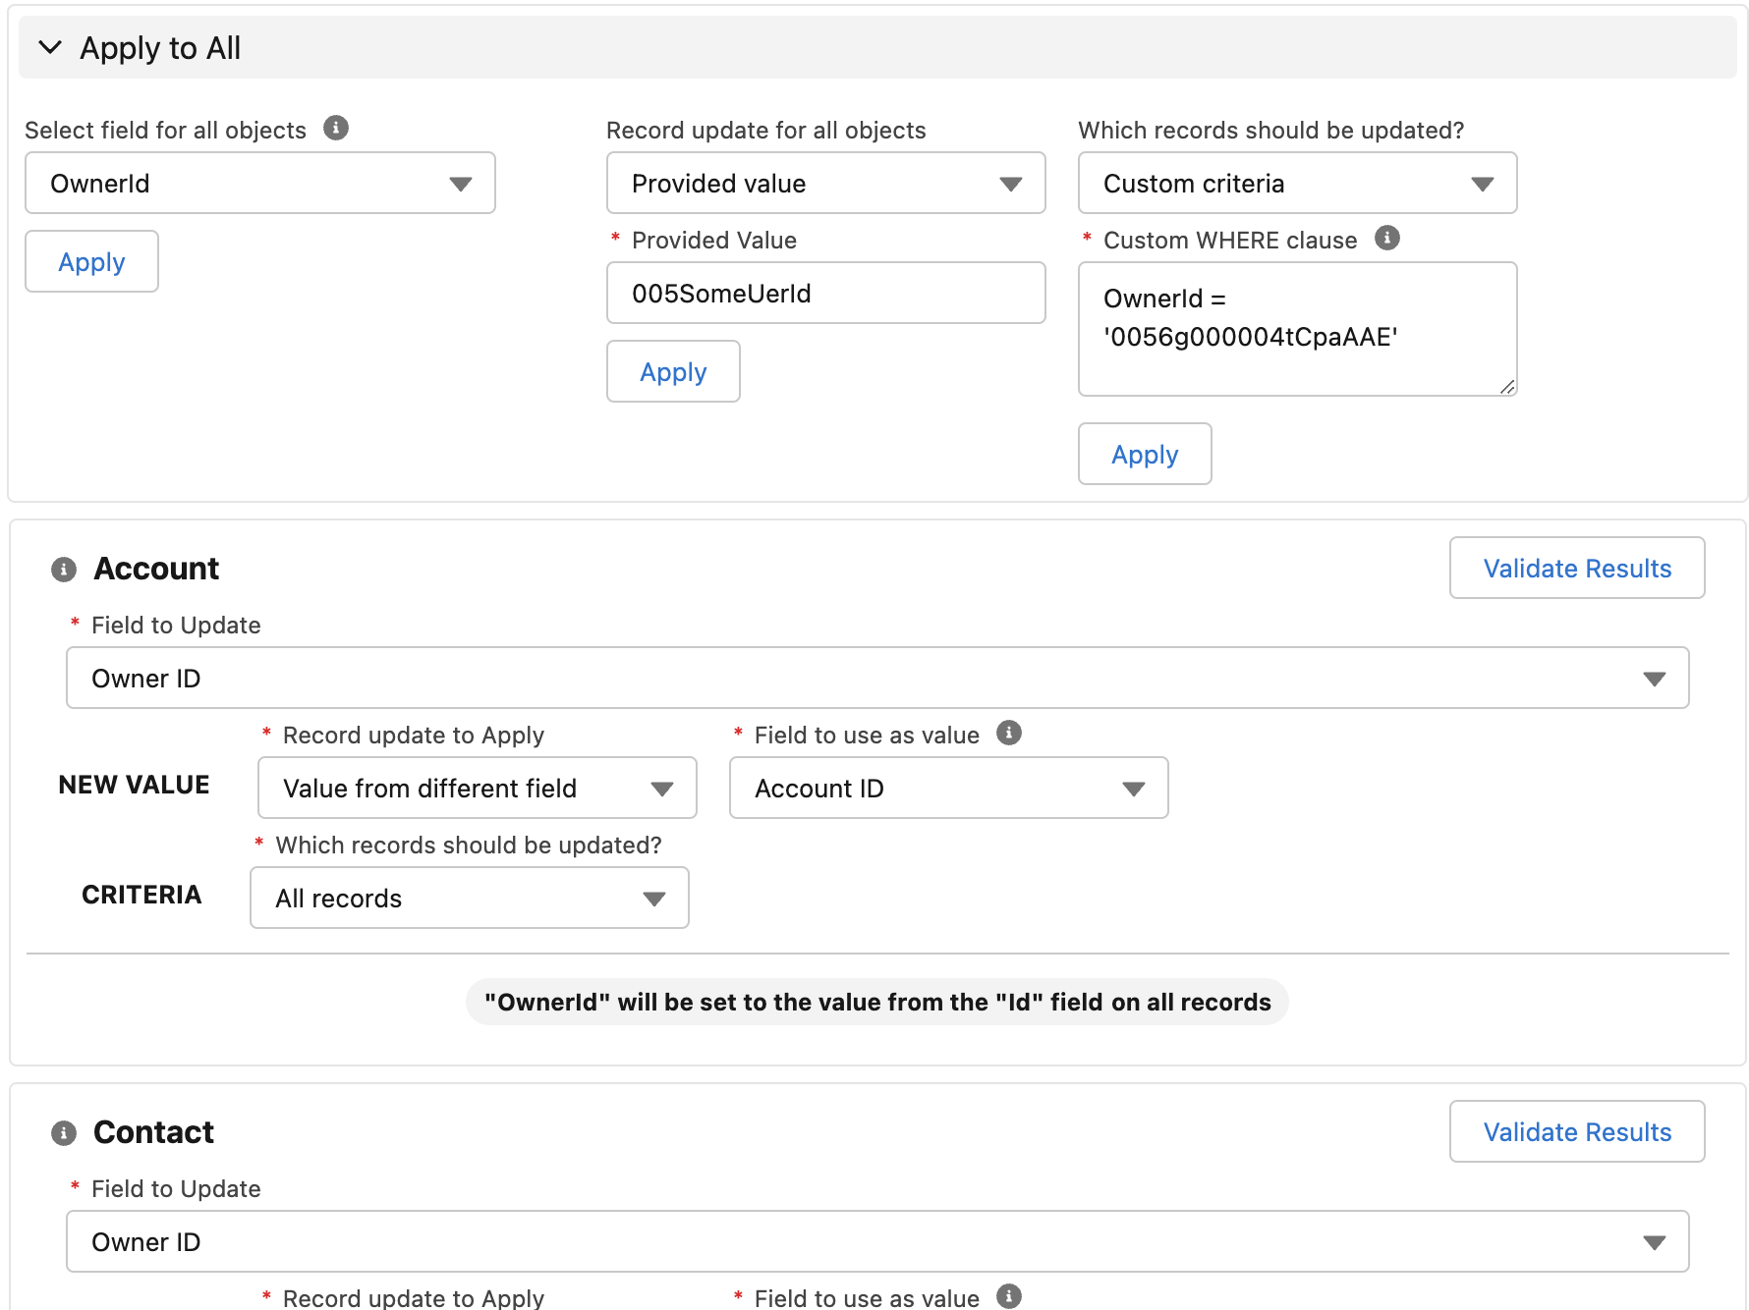Click Validate Results for Contact

pos(1576,1132)
